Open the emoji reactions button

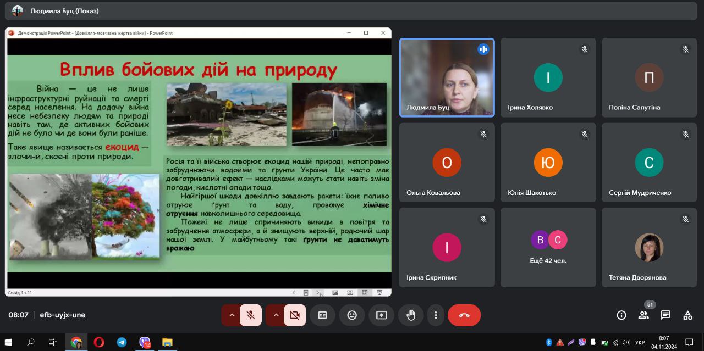coord(352,315)
